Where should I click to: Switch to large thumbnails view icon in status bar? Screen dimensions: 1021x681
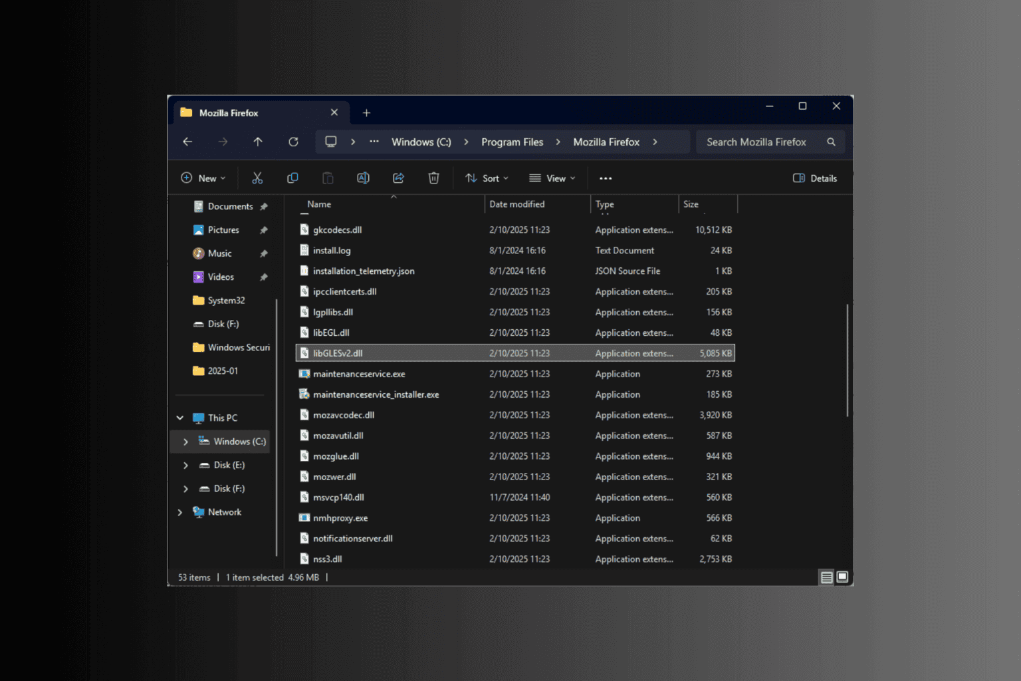(842, 577)
